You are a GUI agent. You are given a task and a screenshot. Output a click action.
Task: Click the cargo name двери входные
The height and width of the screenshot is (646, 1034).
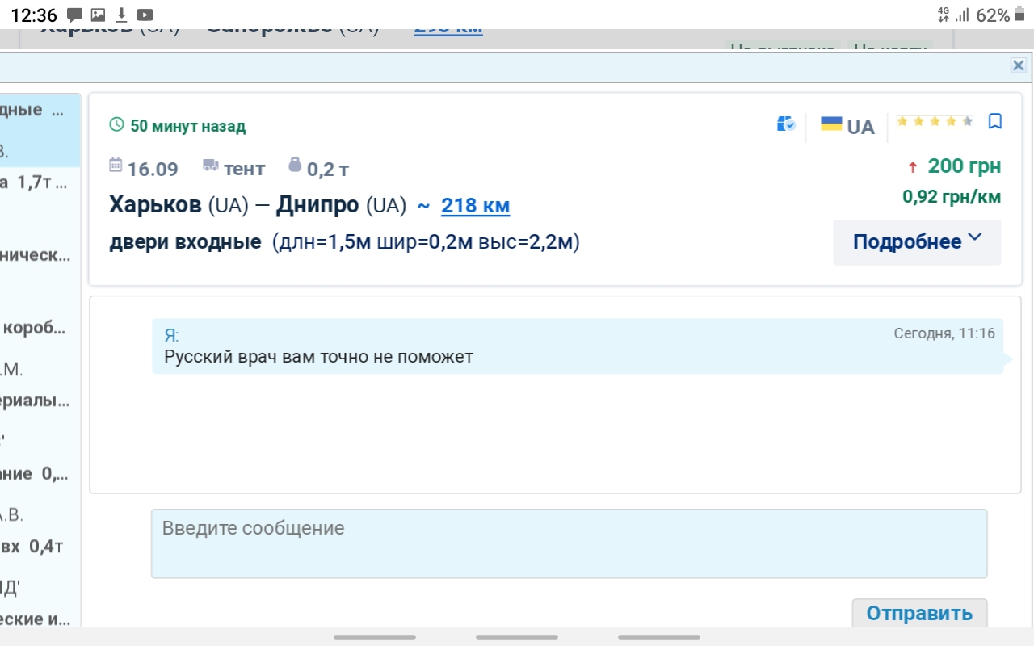(185, 241)
